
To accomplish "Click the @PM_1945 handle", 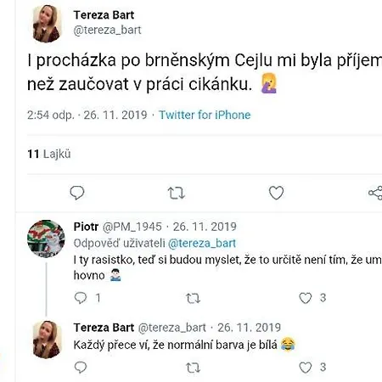I will click(x=132, y=227).
